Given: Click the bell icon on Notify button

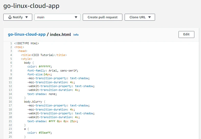Looking at the screenshot, I should [10, 17].
